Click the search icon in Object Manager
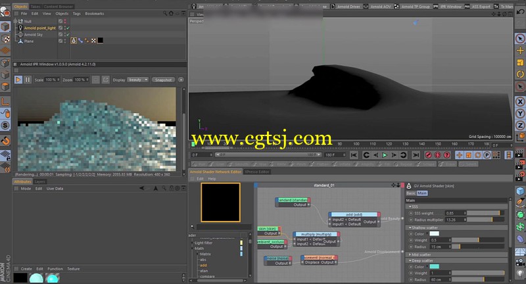 (x=165, y=13)
